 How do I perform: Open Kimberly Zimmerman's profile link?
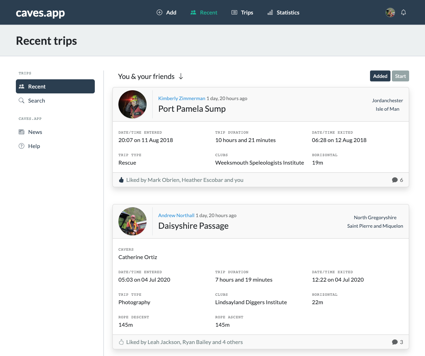[181, 98]
